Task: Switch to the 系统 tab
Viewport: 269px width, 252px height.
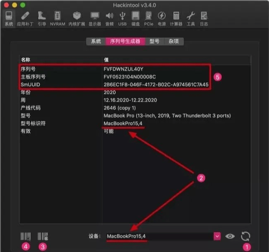Action: [x=96, y=41]
